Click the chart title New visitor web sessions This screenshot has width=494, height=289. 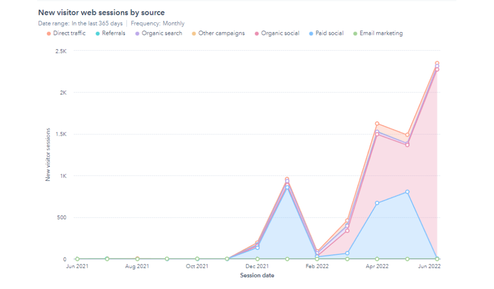pos(101,13)
